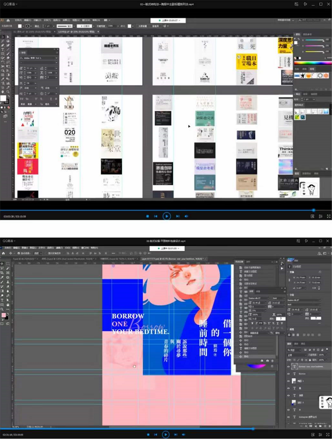
Task: Skip to previous video in bottom player
Action: coord(156,434)
